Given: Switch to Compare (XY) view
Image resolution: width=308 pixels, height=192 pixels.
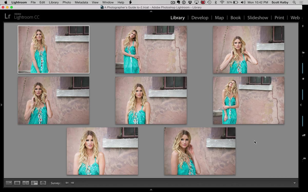Looking at the screenshot, I should [26, 183].
